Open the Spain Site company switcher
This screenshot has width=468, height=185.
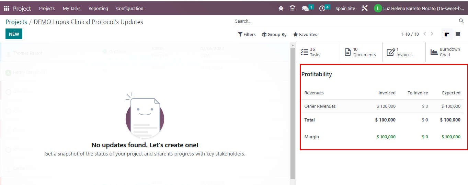(345, 8)
